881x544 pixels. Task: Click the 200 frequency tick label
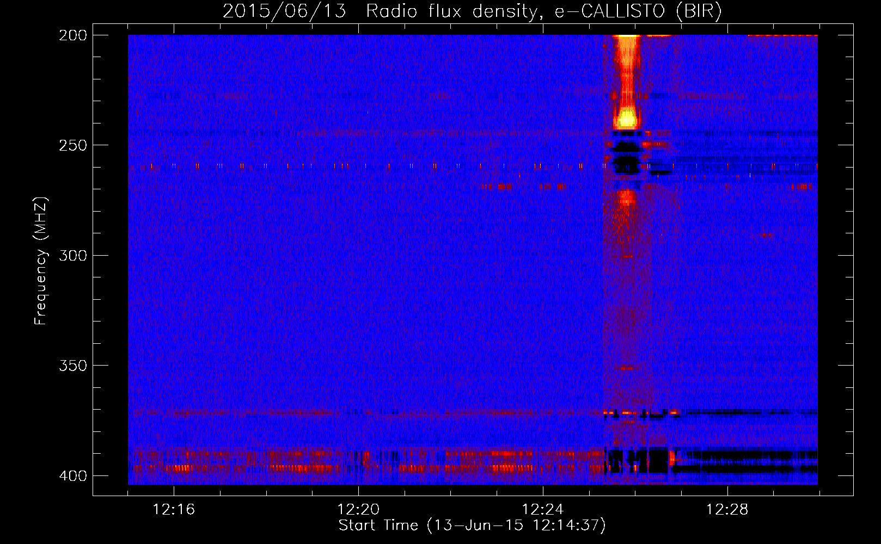coord(72,35)
